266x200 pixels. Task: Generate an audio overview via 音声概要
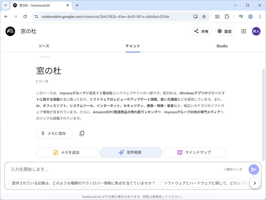[x=131, y=152]
